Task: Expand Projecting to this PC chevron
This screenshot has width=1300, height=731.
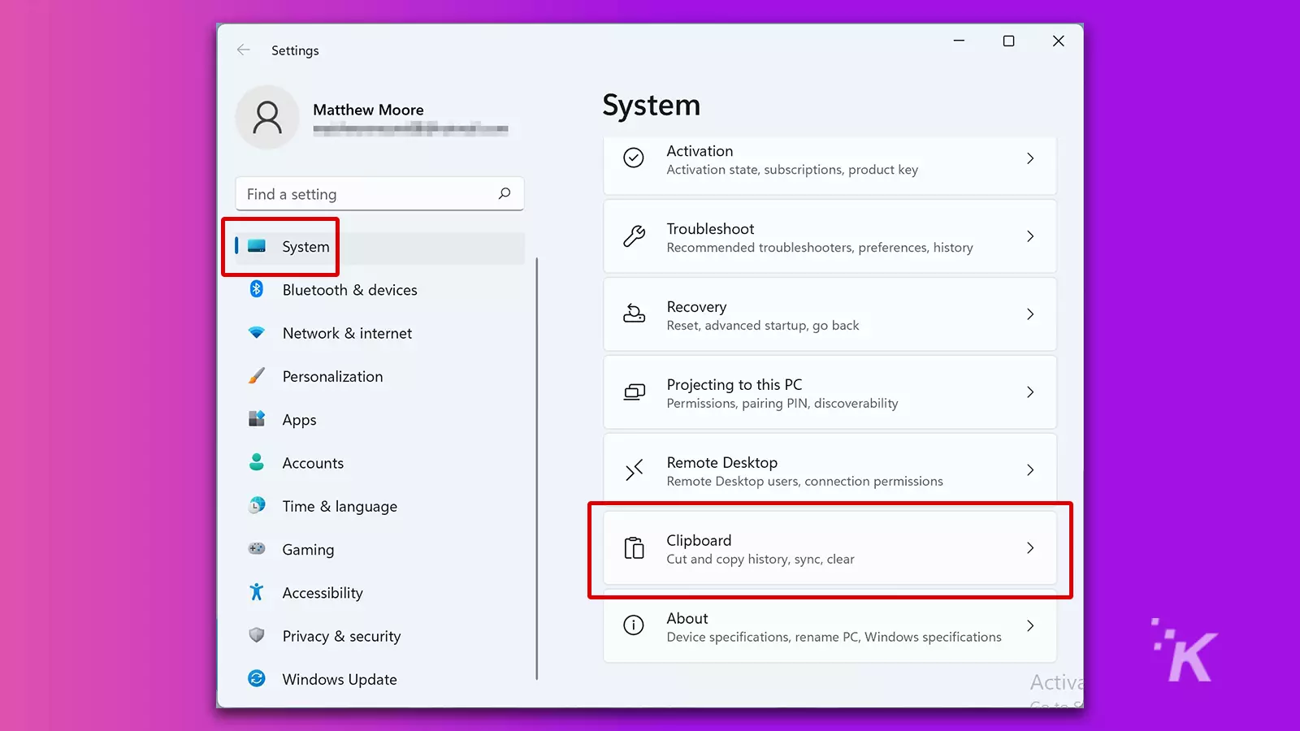Action: coord(1030,392)
